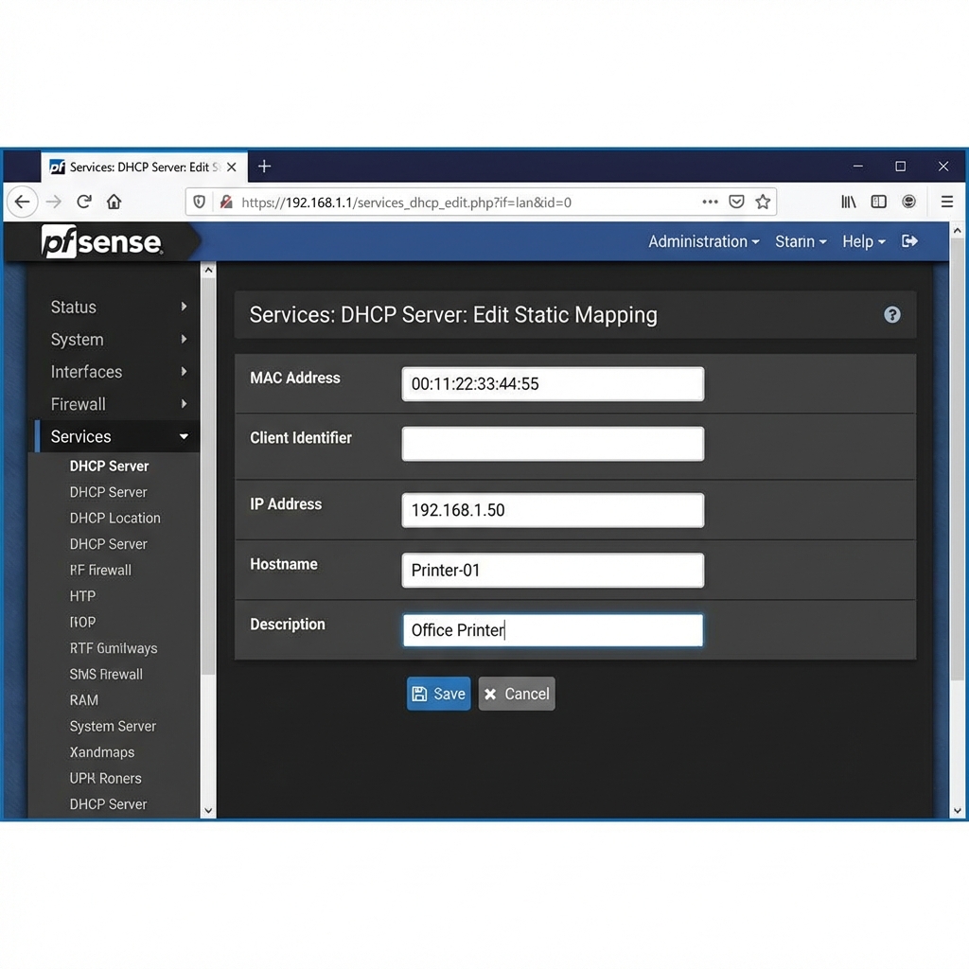Bookmark page using star icon
The height and width of the screenshot is (969, 969).
pyautogui.click(x=763, y=202)
